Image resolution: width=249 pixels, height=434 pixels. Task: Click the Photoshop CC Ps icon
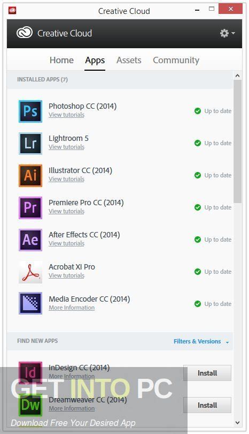click(x=30, y=111)
